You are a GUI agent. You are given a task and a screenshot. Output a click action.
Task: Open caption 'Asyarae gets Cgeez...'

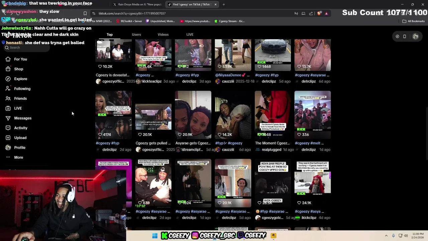coord(193,143)
